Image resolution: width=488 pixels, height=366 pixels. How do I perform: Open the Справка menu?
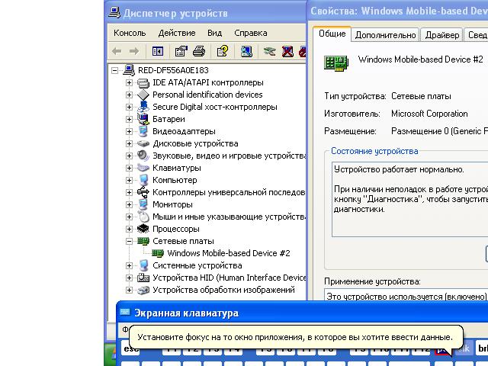click(251, 33)
